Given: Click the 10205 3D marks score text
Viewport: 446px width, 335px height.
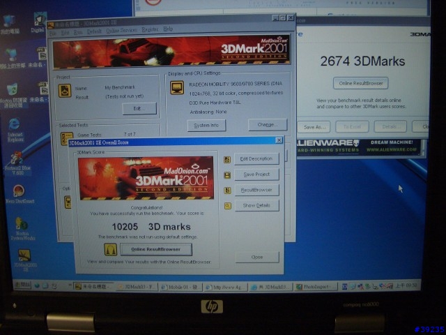Looking at the screenshot, I should click(151, 227).
